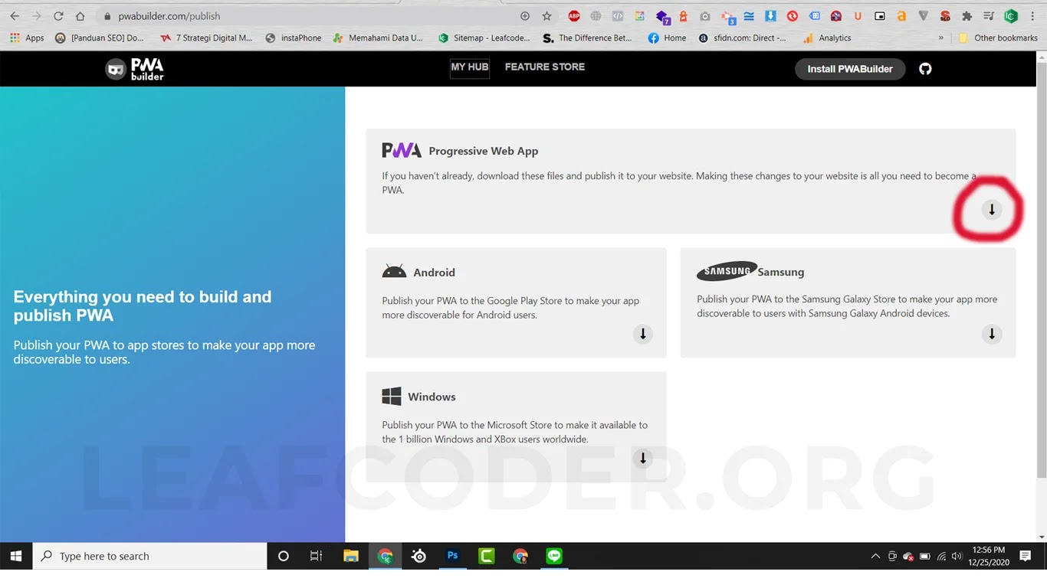Click the taskbar search box
The image size is (1047, 588).
150,556
